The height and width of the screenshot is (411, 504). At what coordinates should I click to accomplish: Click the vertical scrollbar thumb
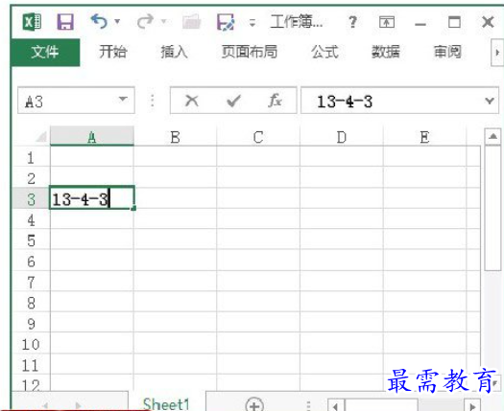(492, 208)
